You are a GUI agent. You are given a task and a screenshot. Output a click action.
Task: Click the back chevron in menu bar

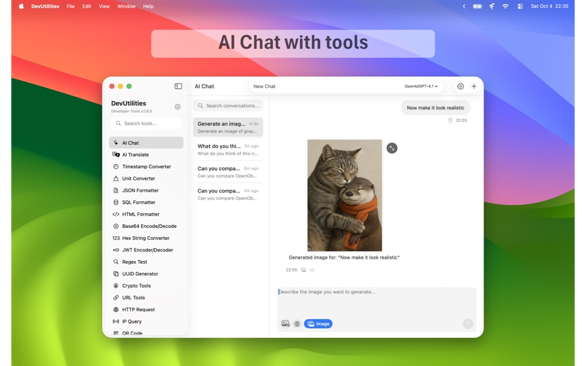(x=464, y=6)
